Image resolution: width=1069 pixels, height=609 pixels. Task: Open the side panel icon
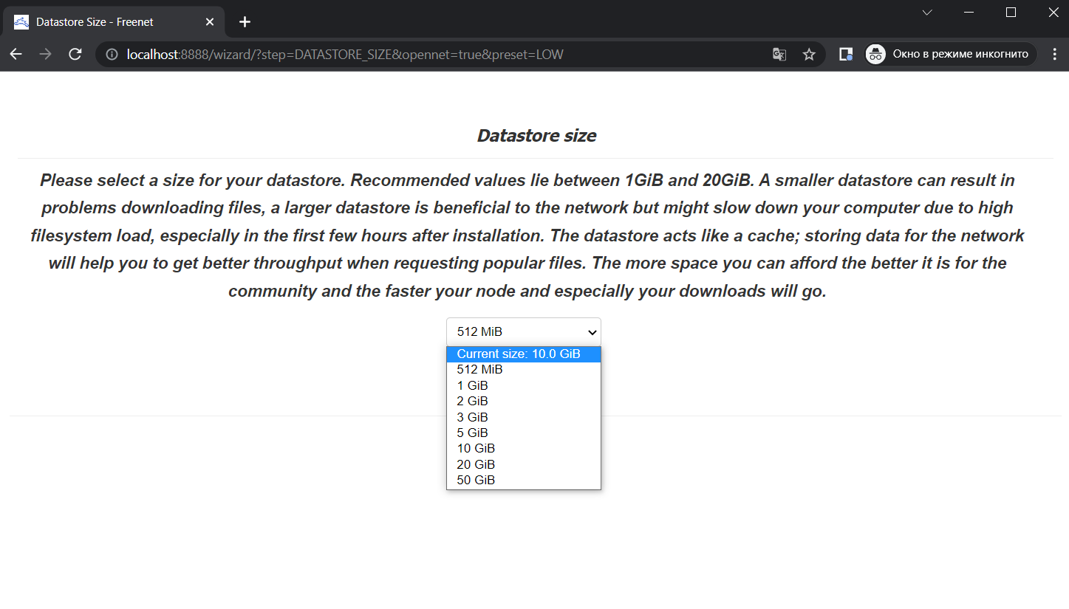tap(846, 55)
